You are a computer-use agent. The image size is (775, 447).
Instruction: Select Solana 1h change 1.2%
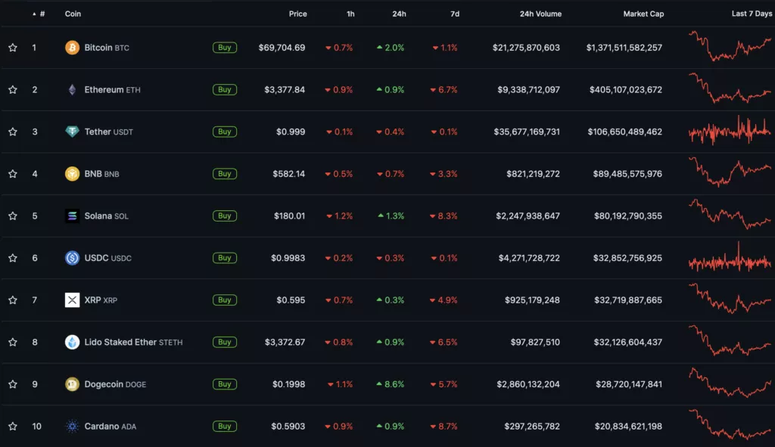340,216
